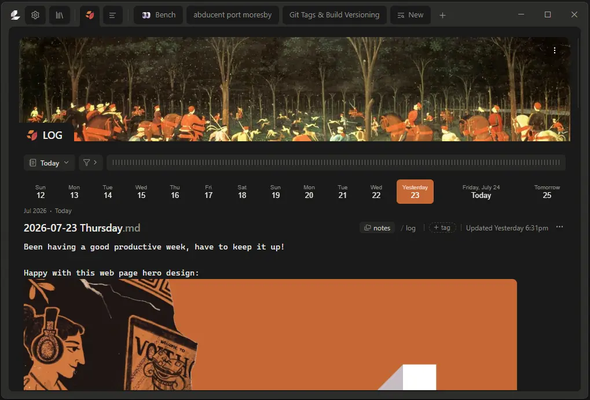Viewport: 590px width, 400px height.
Task: Click the Jul 2026 breadcrumb
Action: click(35, 211)
